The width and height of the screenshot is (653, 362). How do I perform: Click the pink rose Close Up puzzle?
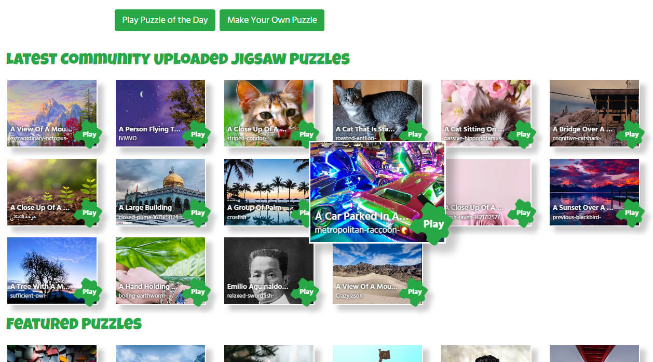[488, 192]
